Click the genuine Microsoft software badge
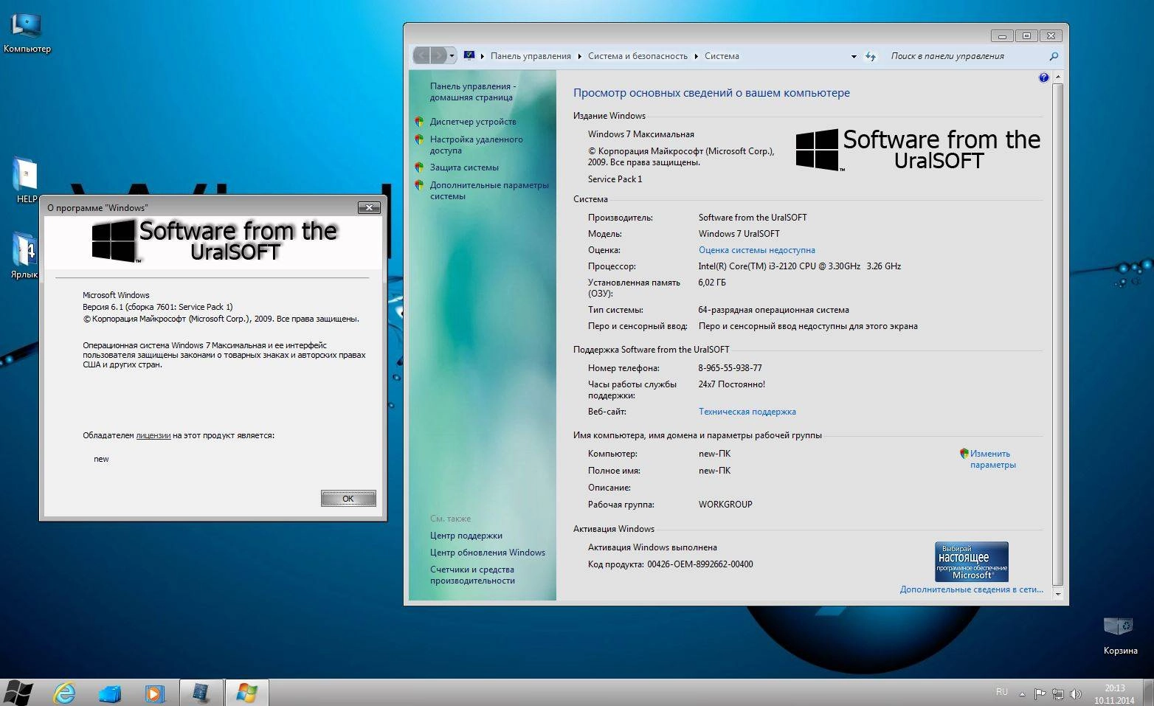The image size is (1154, 706). click(971, 561)
